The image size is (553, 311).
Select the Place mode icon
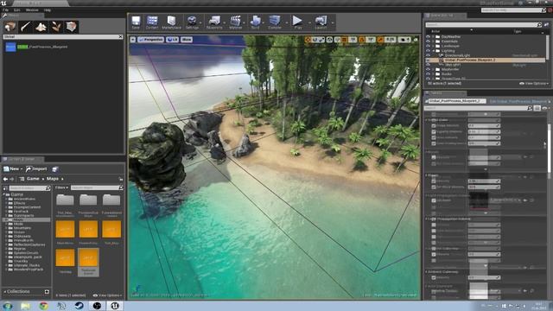click(10, 27)
